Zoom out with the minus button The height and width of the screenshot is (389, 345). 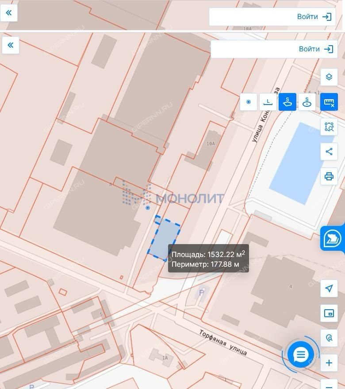pyautogui.click(x=329, y=384)
